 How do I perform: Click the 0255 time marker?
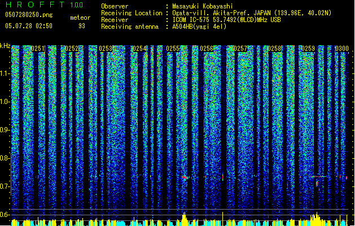[173, 49]
